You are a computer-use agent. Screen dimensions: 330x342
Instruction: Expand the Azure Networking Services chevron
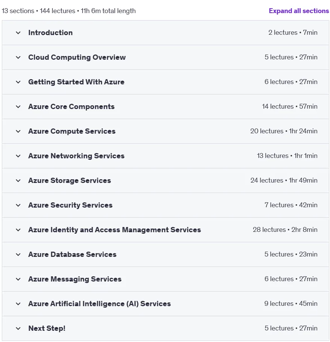(18, 156)
